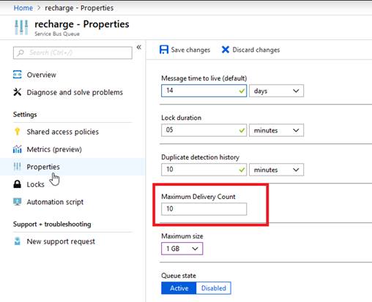The width and height of the screenshot is (372, 302).
Task: Go to Shared access policies
Action: pos(72,132)
